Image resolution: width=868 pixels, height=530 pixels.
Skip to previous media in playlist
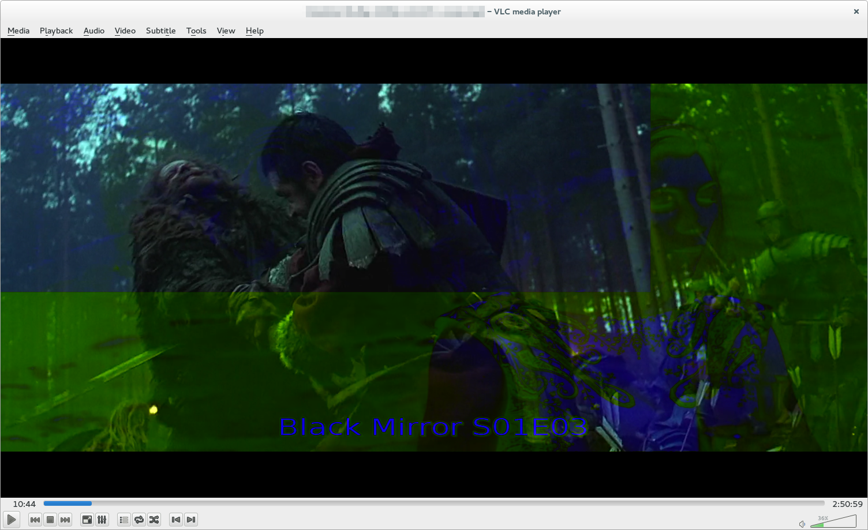tap(35, 520)
